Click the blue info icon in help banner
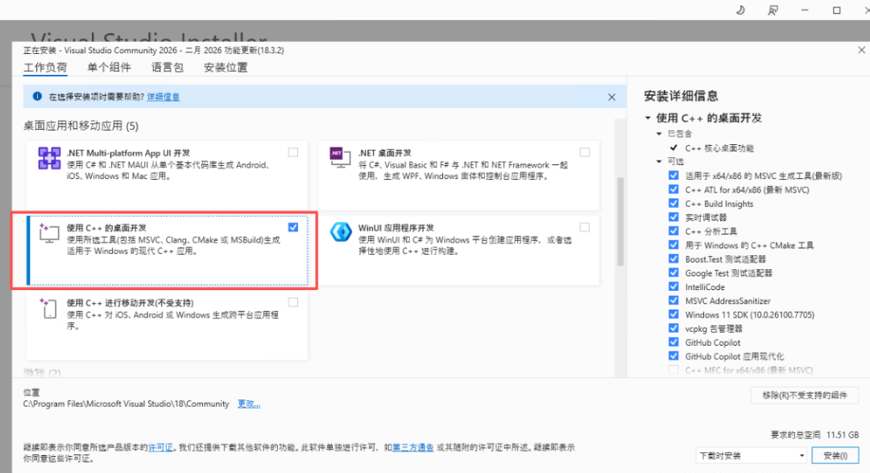 coord(37,97)
